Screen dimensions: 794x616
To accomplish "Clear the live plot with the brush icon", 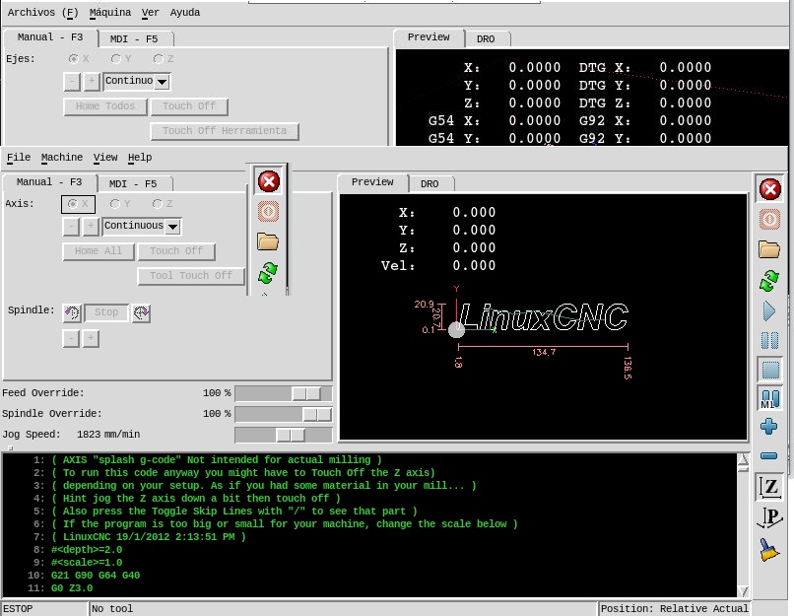I will 769,549.
